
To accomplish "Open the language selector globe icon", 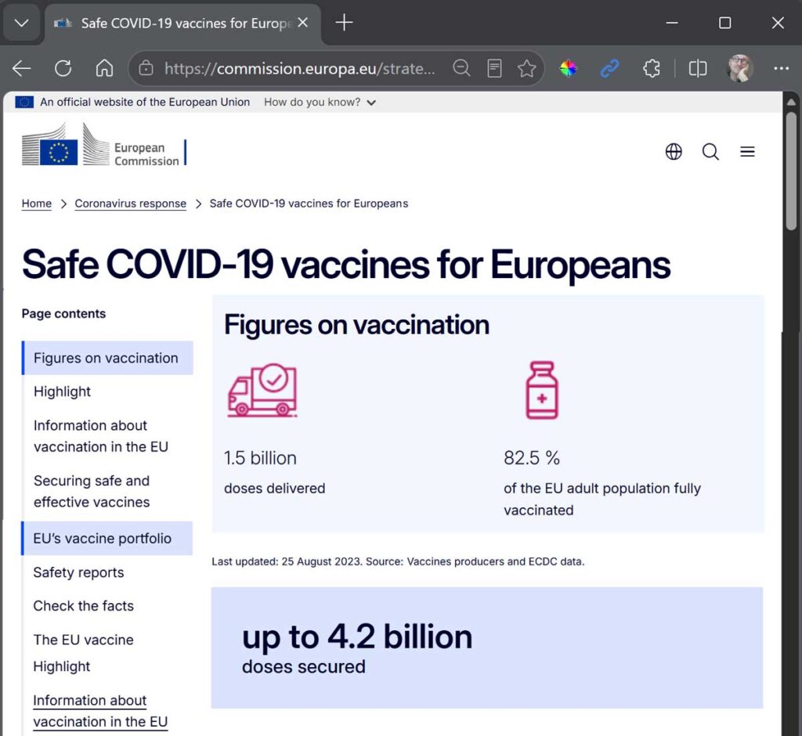I will point(674,151).
